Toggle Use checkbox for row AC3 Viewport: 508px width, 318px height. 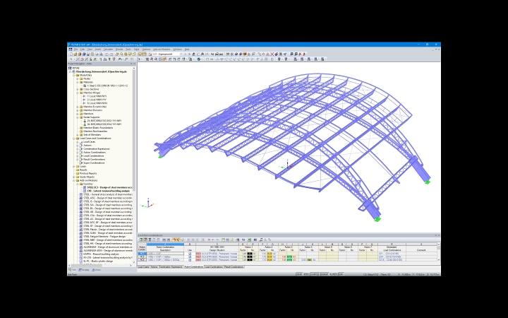click(x=190, y=259)
